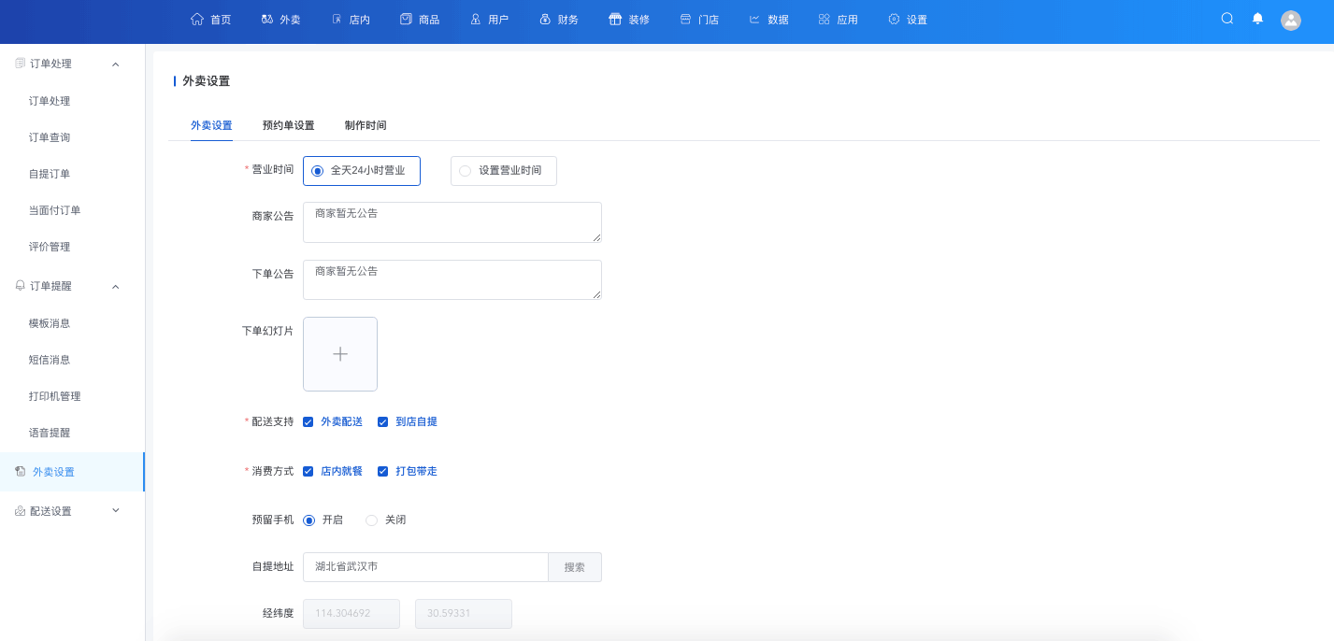
Task: Switch to the 制作时间 tab
Action: 365,125
